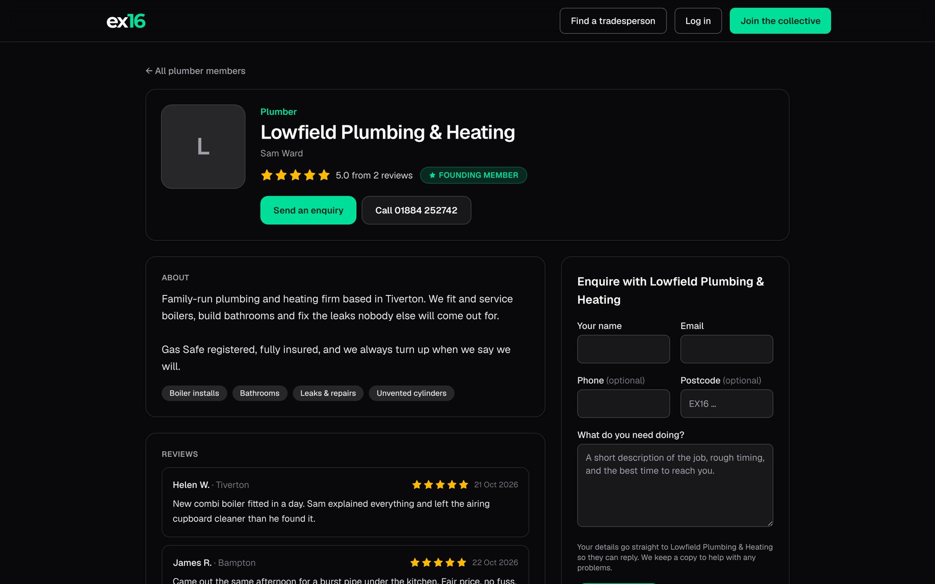
Task: Click the What do you need doing textarea
Action: [x=675, y=485]
